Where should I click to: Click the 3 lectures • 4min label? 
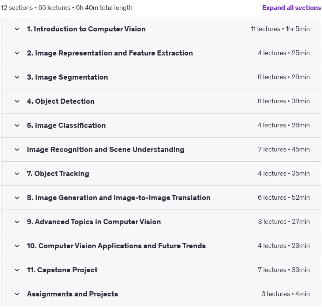(x=285, y=294)
